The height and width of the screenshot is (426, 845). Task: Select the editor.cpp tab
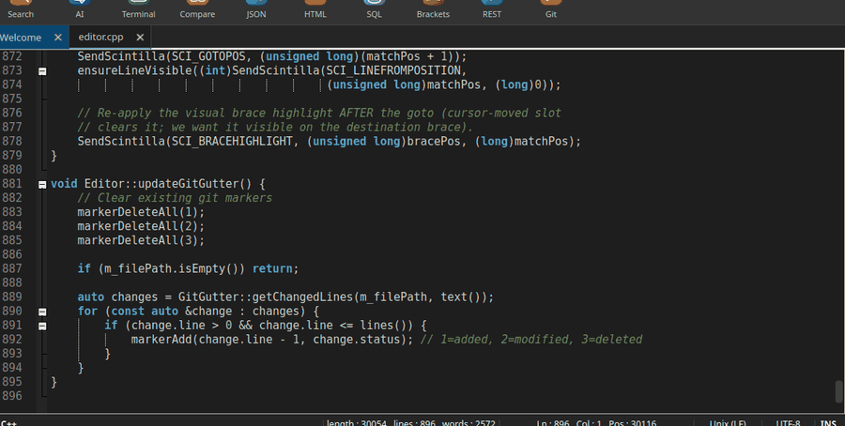tap(100, 38)
